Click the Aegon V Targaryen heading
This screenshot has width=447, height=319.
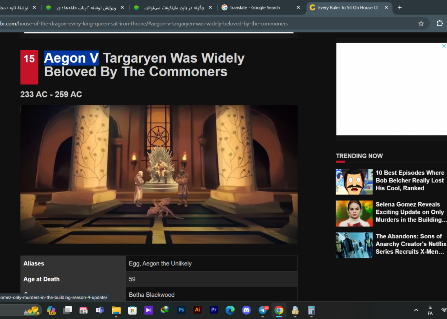(144, 65)
